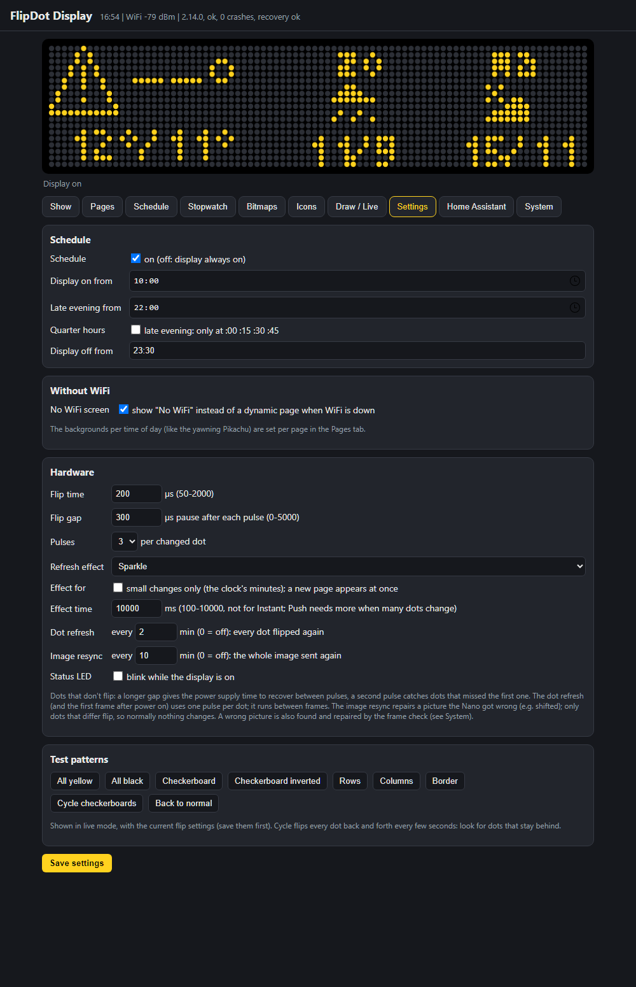The width and height of the screenshot is (636, 987).
Task: Open the clock picker for Late evening from
Action: pos(574,308)
